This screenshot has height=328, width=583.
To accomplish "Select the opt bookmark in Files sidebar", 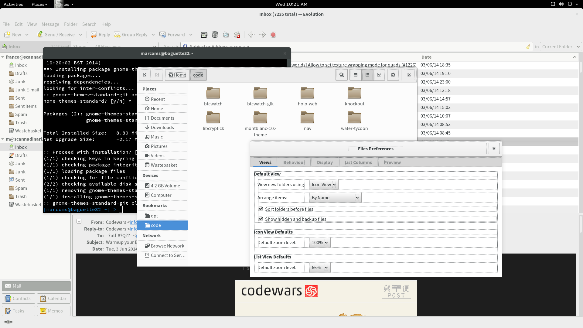I will click(x=162, y=216).
